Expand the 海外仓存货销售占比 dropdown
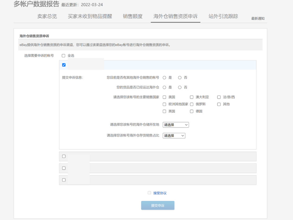This screenshot has height=220, width=293. (x=174, y=136)
